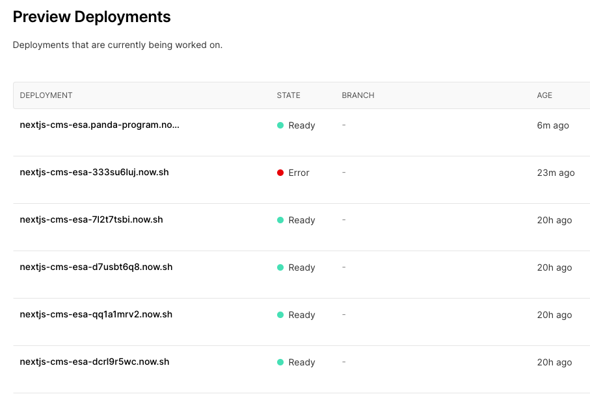Click the red Error status dot
This screenshot has height=418, width=590.
pyautogui.click(x=280, y=173)
